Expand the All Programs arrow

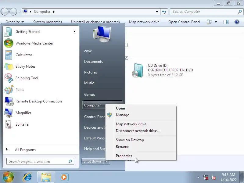(x=7, y=149)
